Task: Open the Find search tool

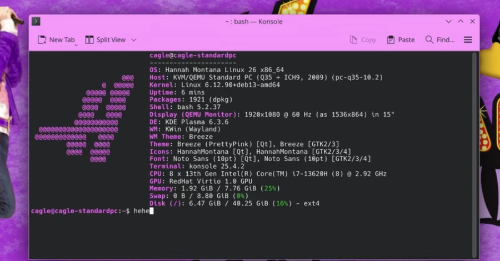Action: pyautogui.click(x=440, y=40)
